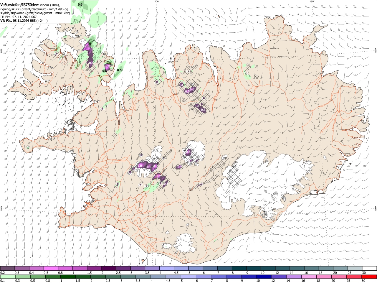The image size is (377, 283).
Task: Pick bottom-row violet swatch between 14 and 16
Action: (293, 277)
